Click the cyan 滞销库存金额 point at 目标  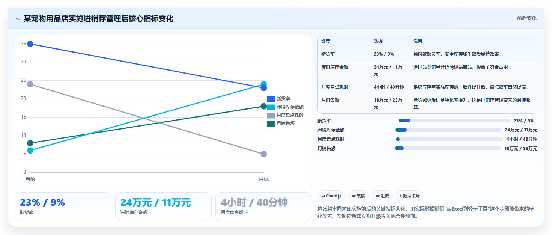coord(264,84)
